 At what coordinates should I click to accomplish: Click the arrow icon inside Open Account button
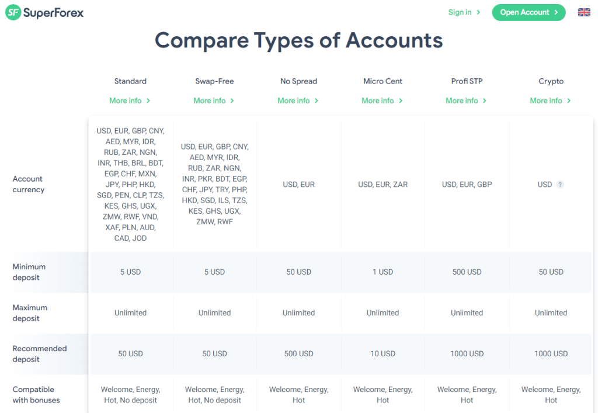point(556,13)
